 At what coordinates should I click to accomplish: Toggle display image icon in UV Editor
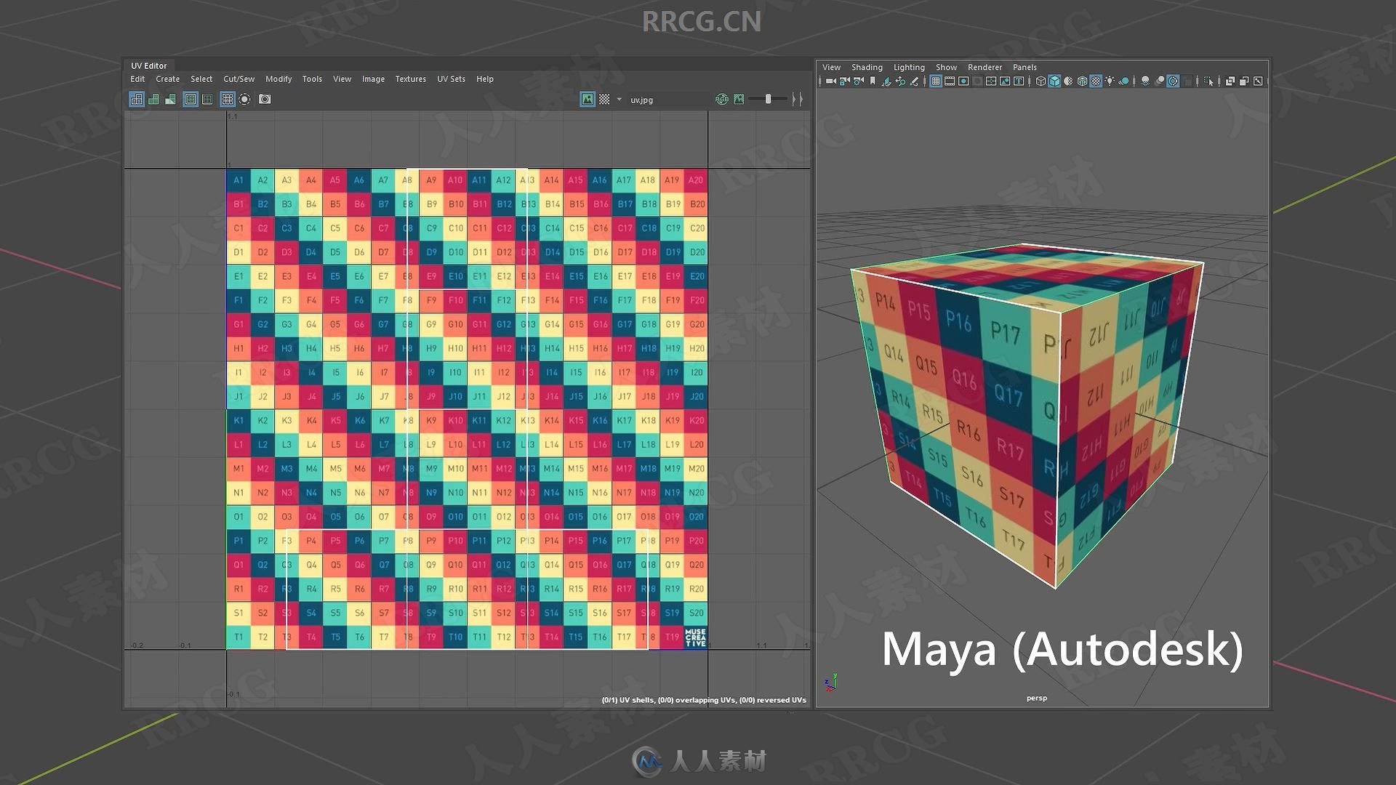(x=587, y=100)
